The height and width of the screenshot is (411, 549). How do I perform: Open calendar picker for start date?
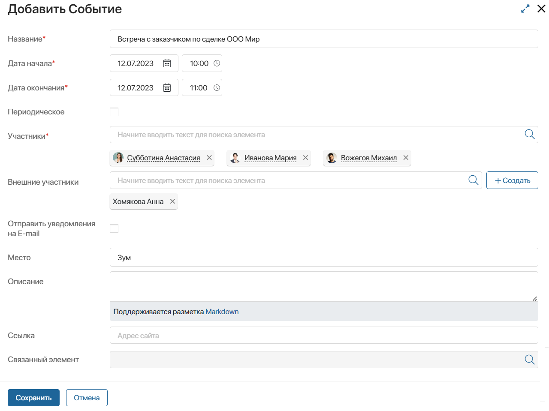[167, 63]
